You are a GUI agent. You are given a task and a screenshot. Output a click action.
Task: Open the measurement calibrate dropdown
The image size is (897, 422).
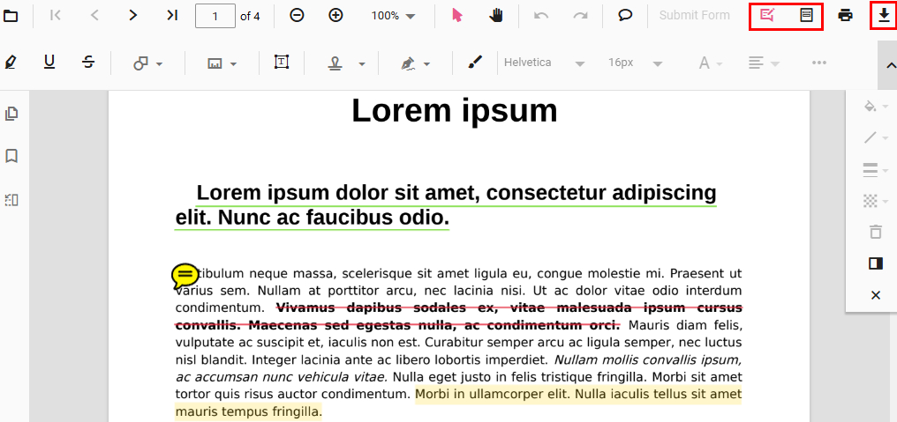click(x=222, y=63)
